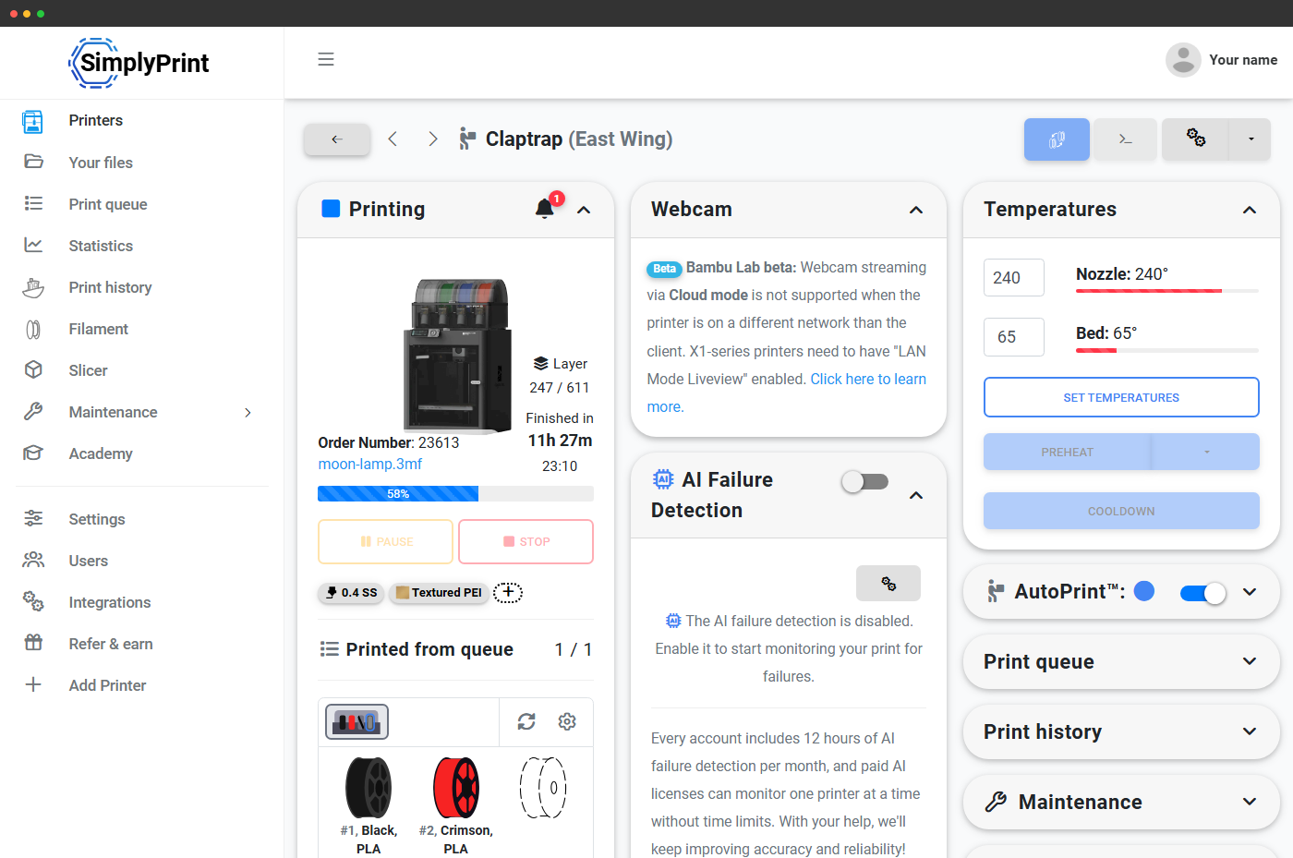Click the blue printer sync button

pos(1057,139)
